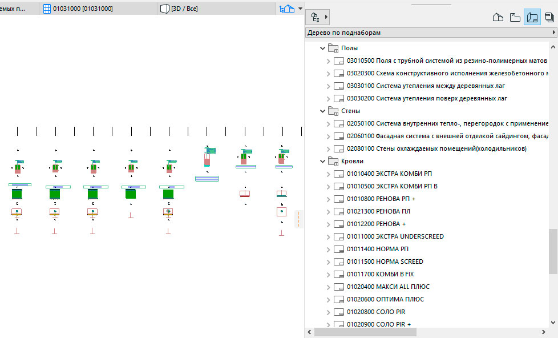Collapse the Кровли folder
The height and width of the screenshot is (338, 558).
[322, 162]
